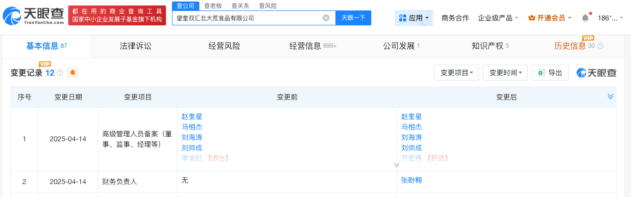Viewport: 631px width, 197px height.
Task: Expand all rows using the double-chevron icon in the table header
Action: pyautogui.click(x=611, y=97)
